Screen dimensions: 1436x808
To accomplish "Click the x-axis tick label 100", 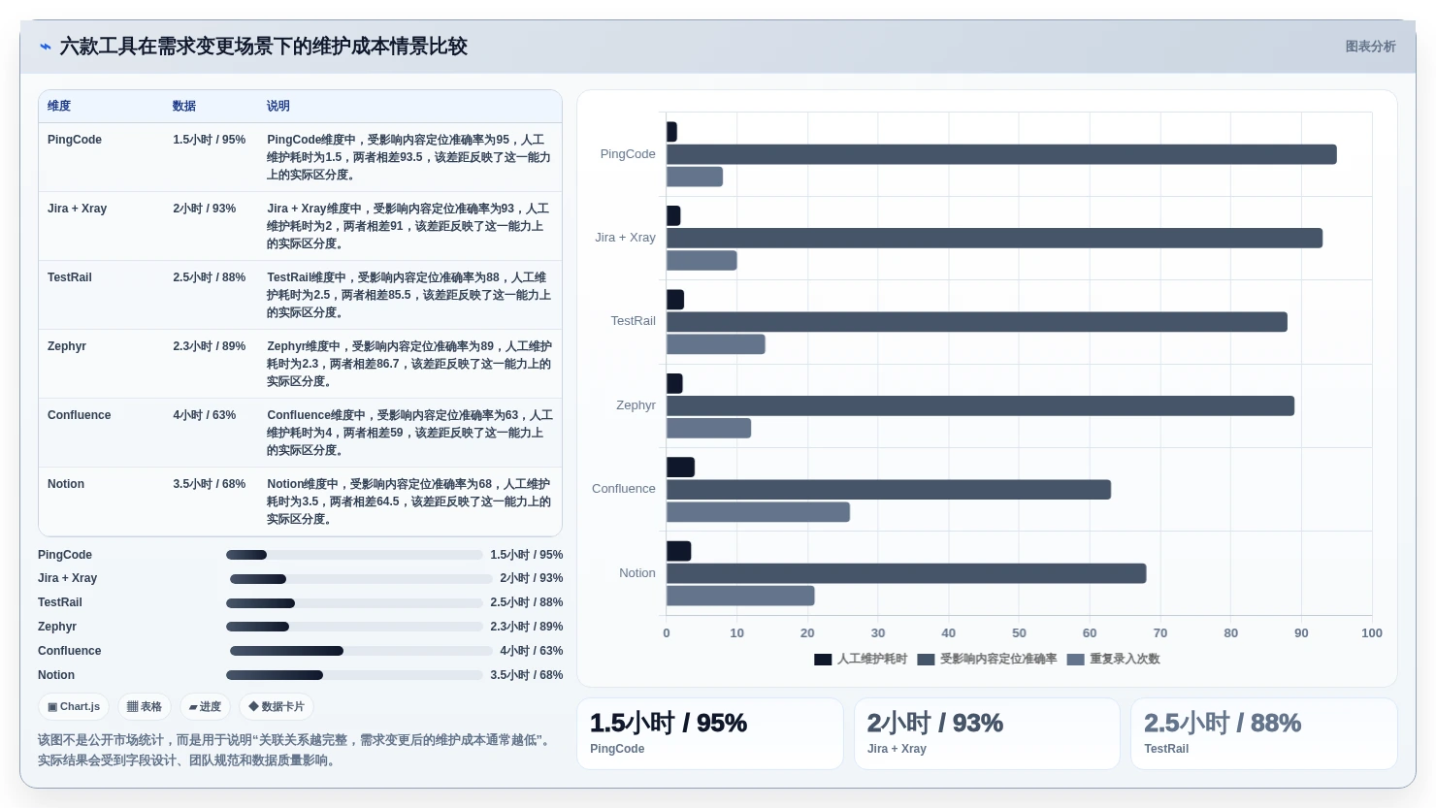I will coord(1372,633).
